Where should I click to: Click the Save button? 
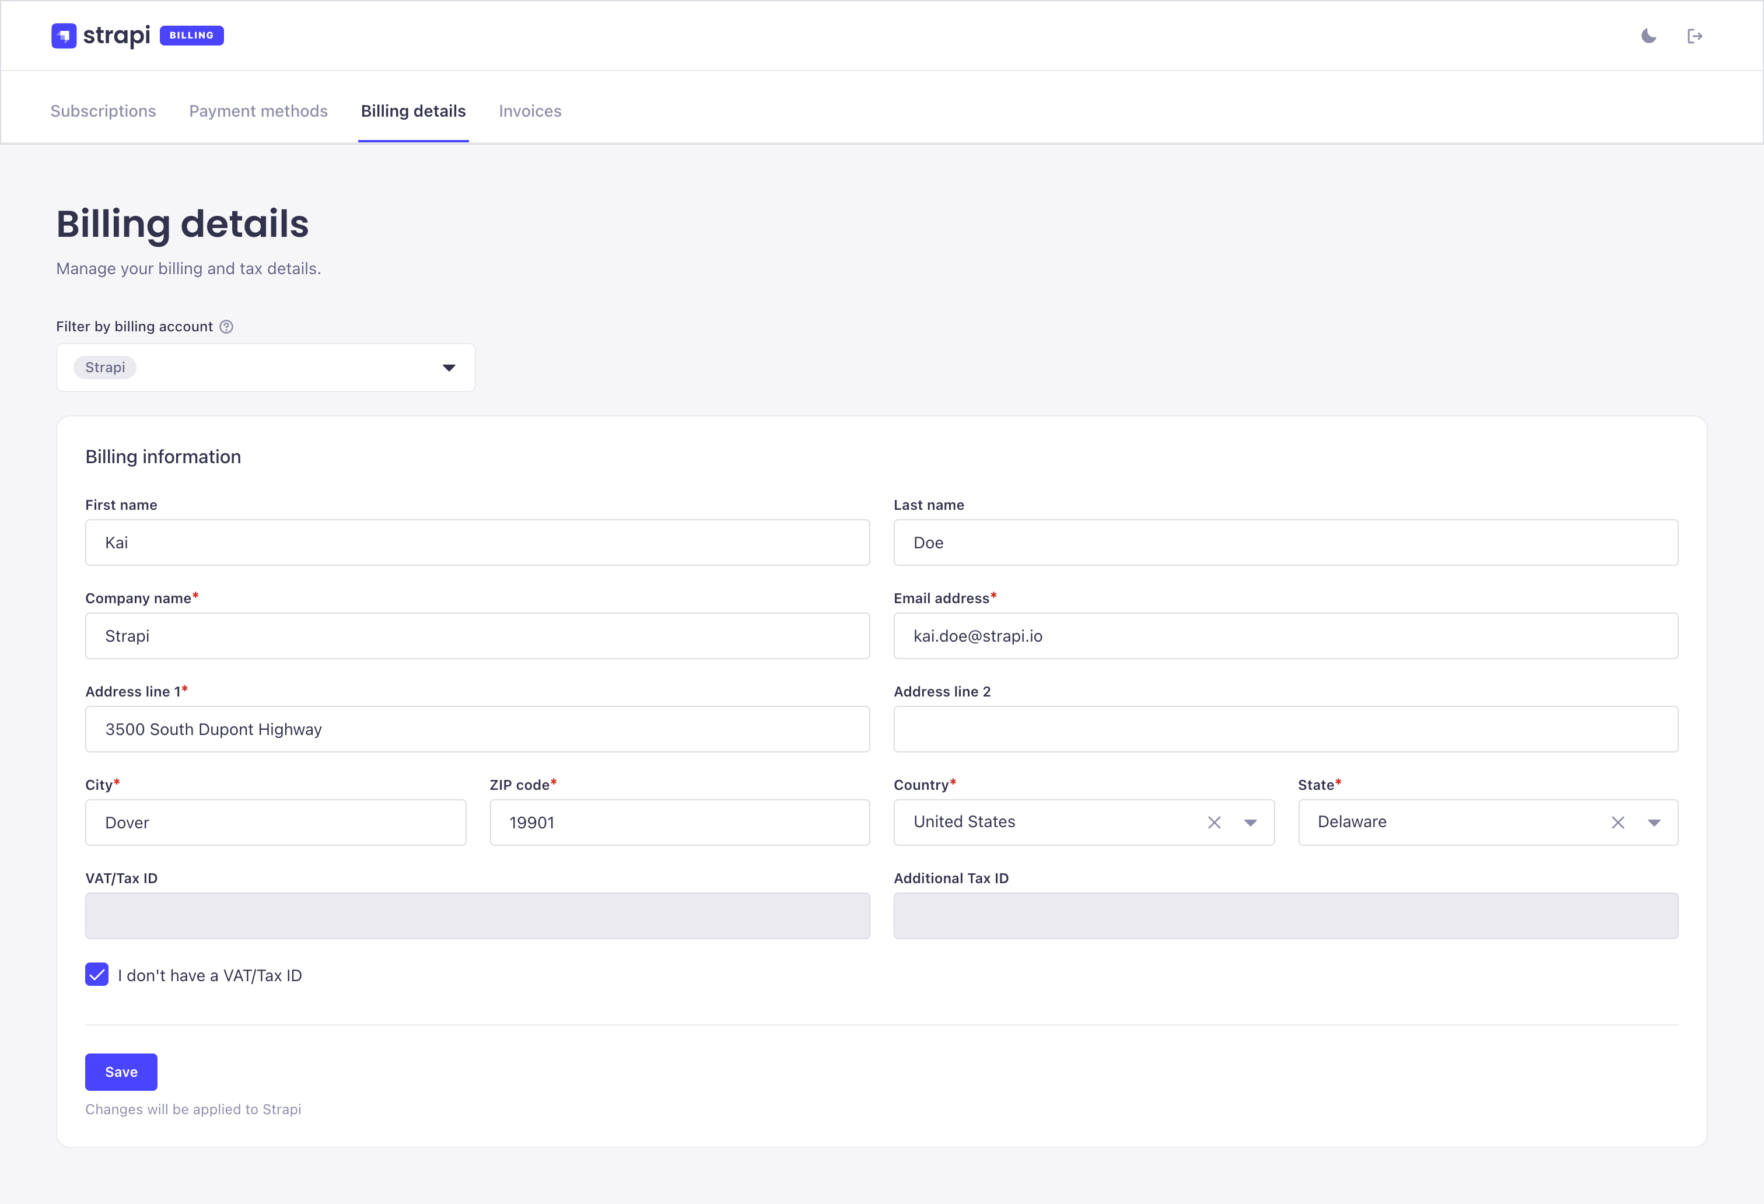click(121, 1072)
